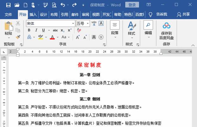Toggle superscript formatting

coord(69,30)
